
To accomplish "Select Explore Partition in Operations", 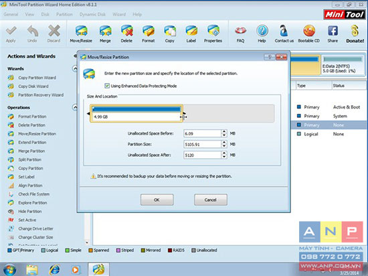I will click(x=33, y=203).
